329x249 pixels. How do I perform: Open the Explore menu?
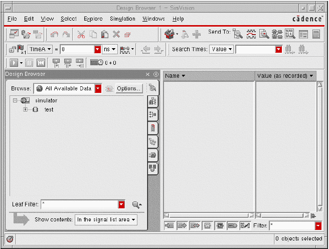click(x=93, y=19)
